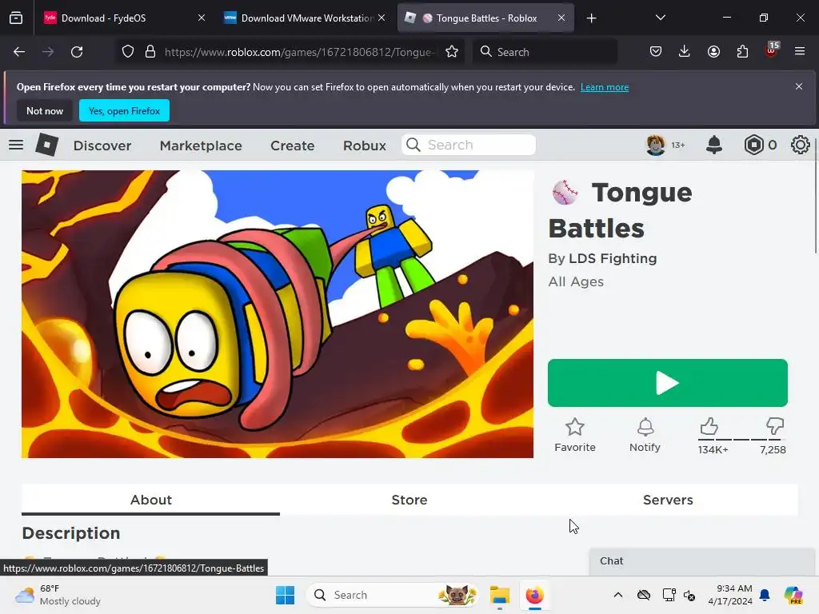The height and width of the screenshot is (614, 819).
Task: Open Firefox View tab list icon
Action: pos(16,18)
